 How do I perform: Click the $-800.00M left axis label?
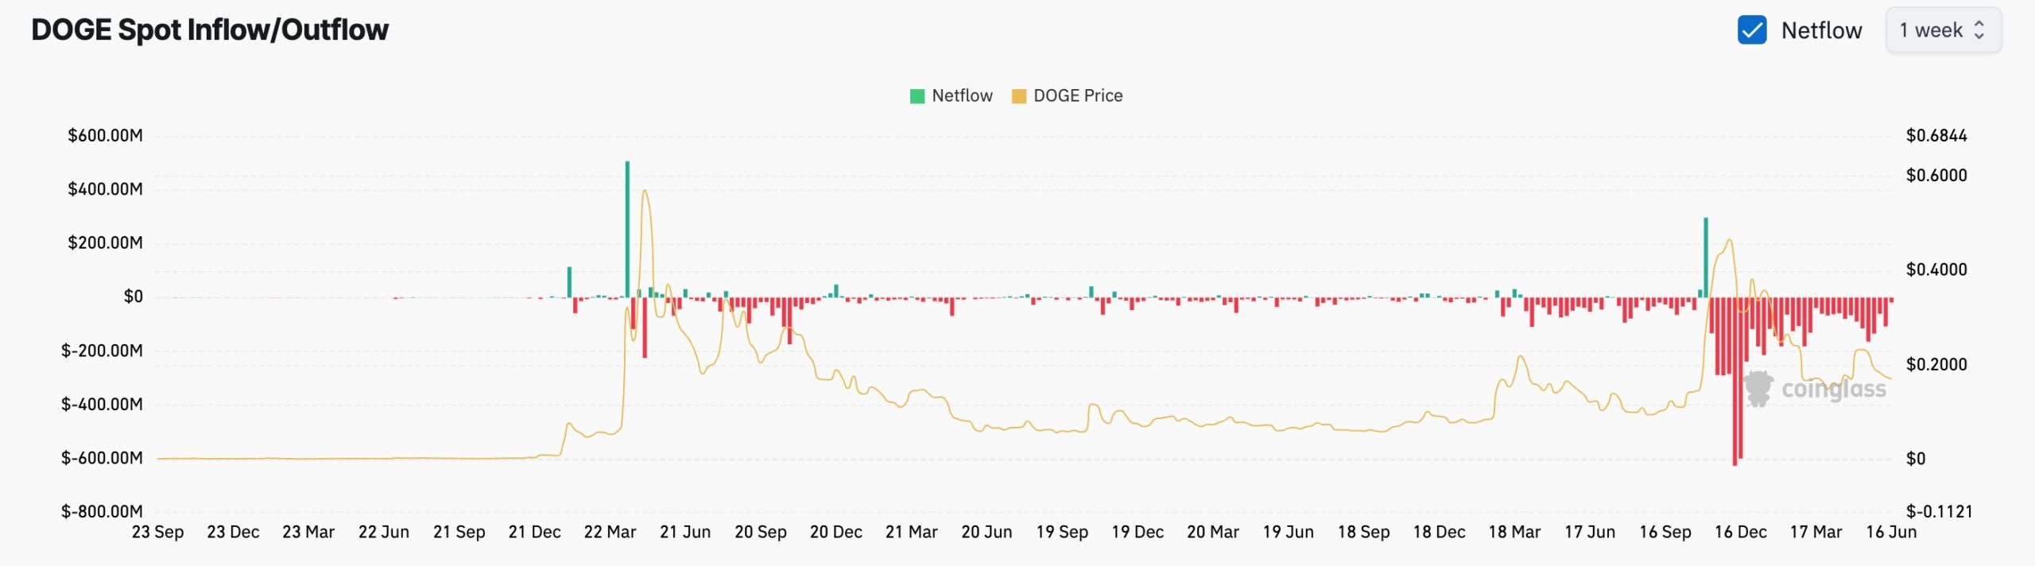coord(102,511)
